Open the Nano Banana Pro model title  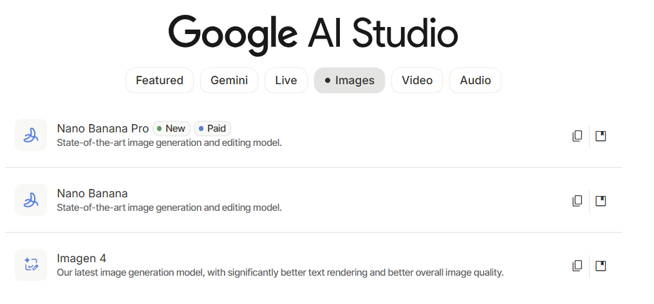(x=103, y=129)
